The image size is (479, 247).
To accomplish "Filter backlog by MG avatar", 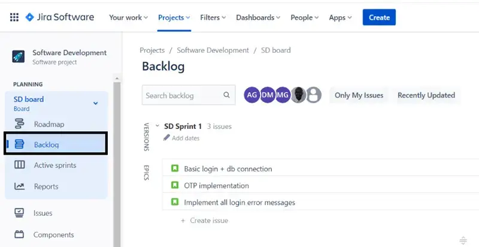I will click(283, 95).
